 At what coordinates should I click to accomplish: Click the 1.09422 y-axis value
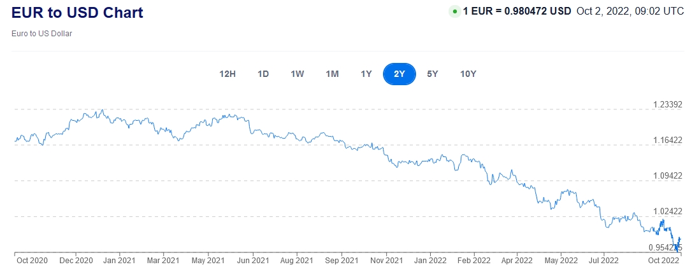668,175
